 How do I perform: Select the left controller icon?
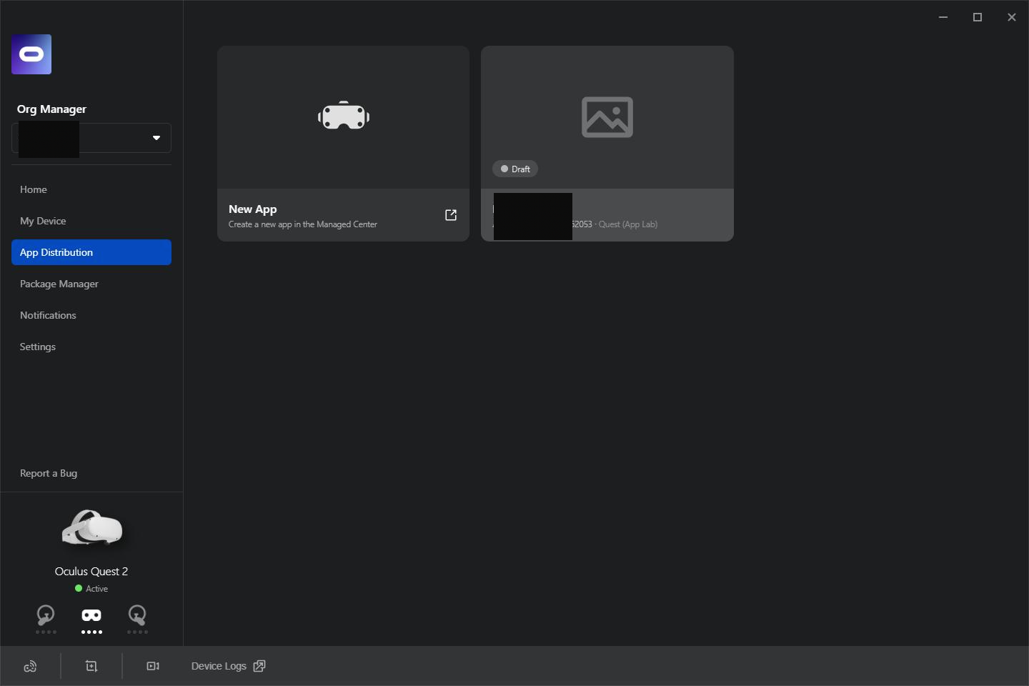[x=46, y=615]
